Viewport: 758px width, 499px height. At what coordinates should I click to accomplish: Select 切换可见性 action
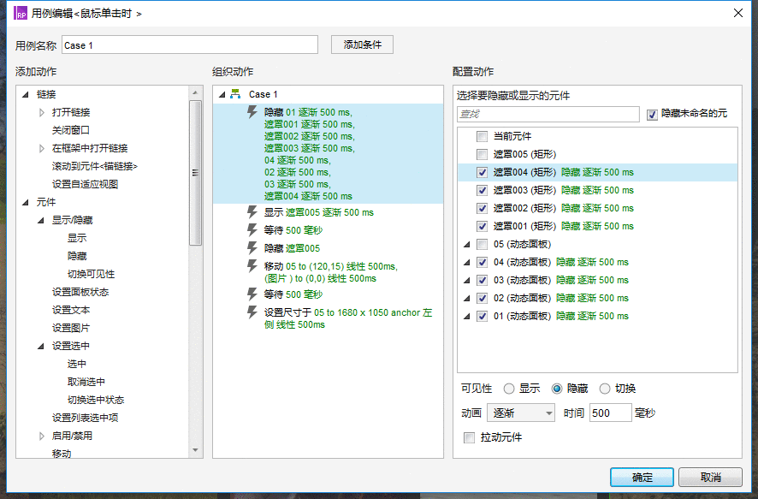[91, 274]
